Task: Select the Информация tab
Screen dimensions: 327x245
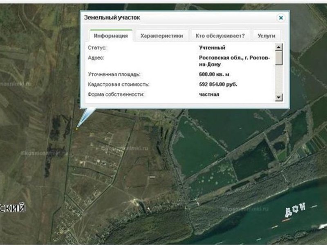Action: click(111, 36)
